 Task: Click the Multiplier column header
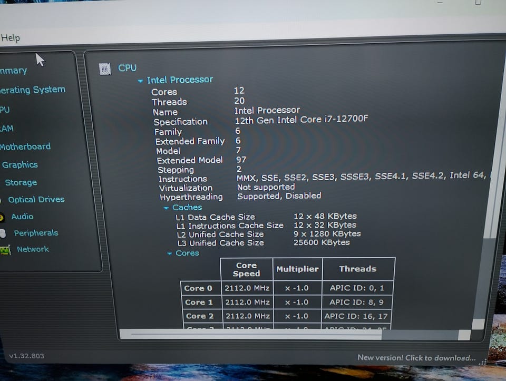(297, 269)
